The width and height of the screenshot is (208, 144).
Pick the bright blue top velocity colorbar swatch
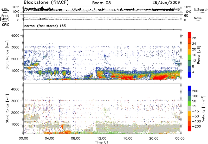[x=190, y=88]
